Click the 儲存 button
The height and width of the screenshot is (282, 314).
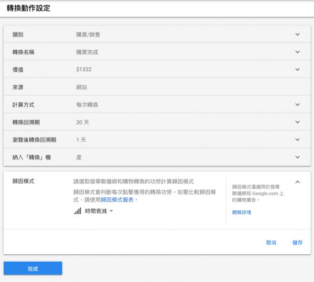click(297, 243)
